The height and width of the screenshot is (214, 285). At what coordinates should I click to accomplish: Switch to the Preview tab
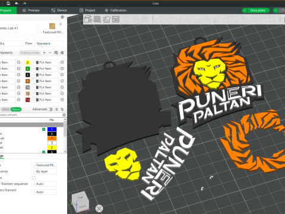coord(31,10)
